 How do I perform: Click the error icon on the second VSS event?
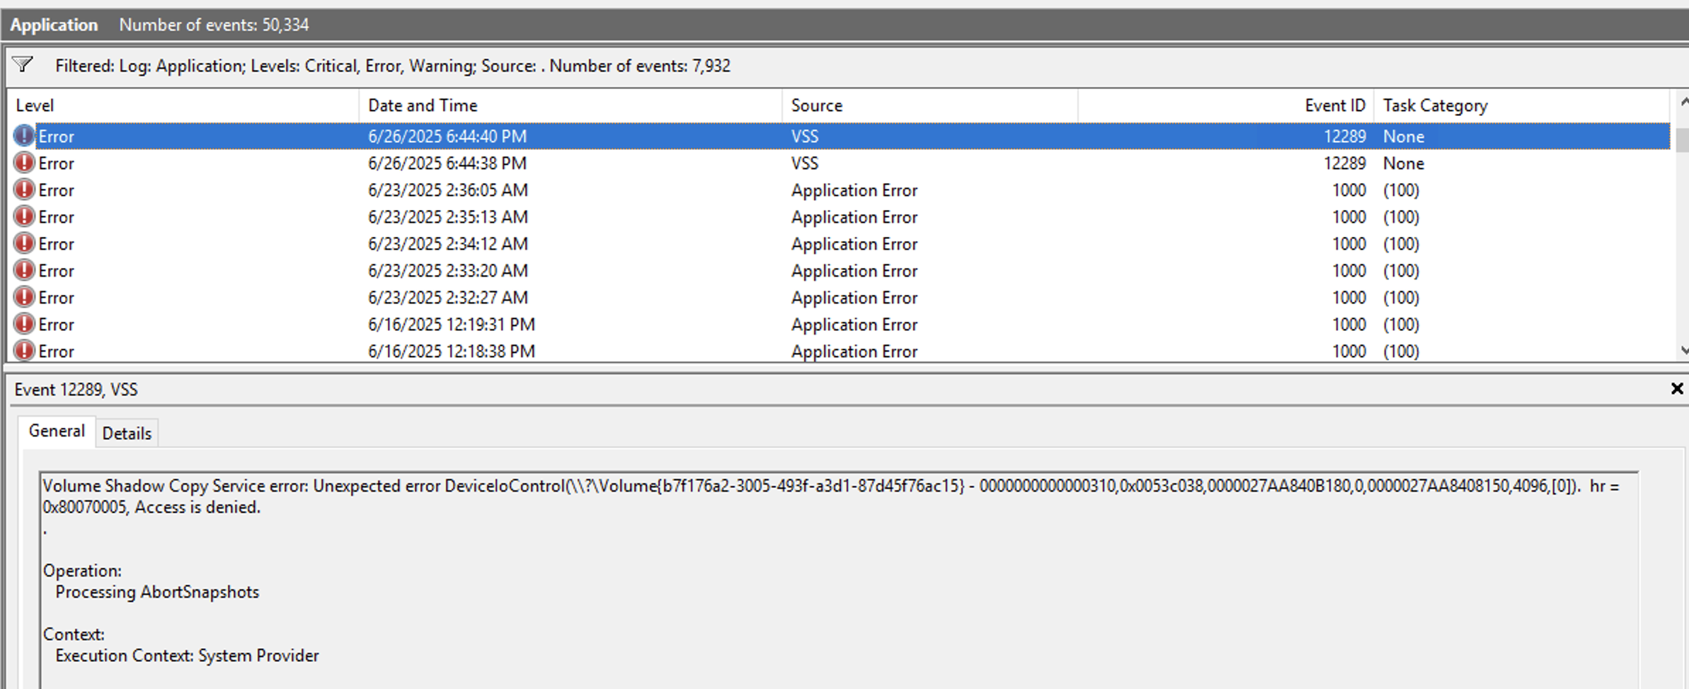point(23,163)
